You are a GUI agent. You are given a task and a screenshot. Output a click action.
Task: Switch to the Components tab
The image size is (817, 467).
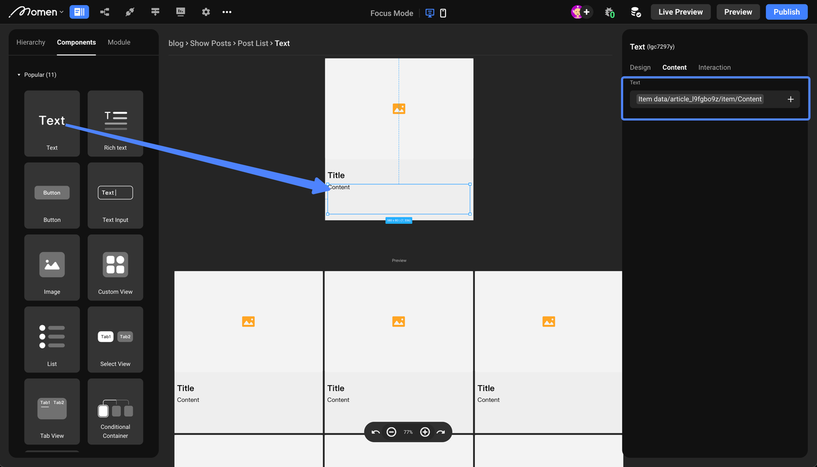(x=77, y=42)
